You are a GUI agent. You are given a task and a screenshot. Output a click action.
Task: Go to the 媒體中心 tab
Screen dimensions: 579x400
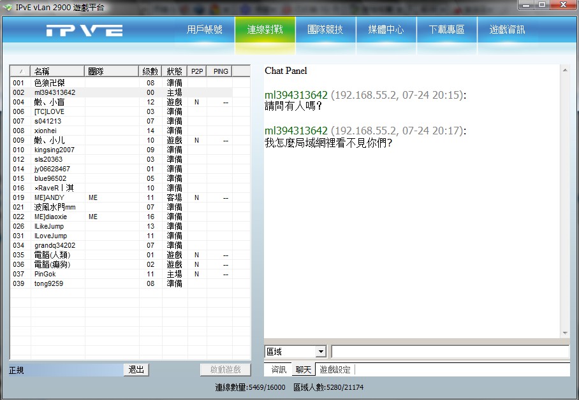pos(386,30)
